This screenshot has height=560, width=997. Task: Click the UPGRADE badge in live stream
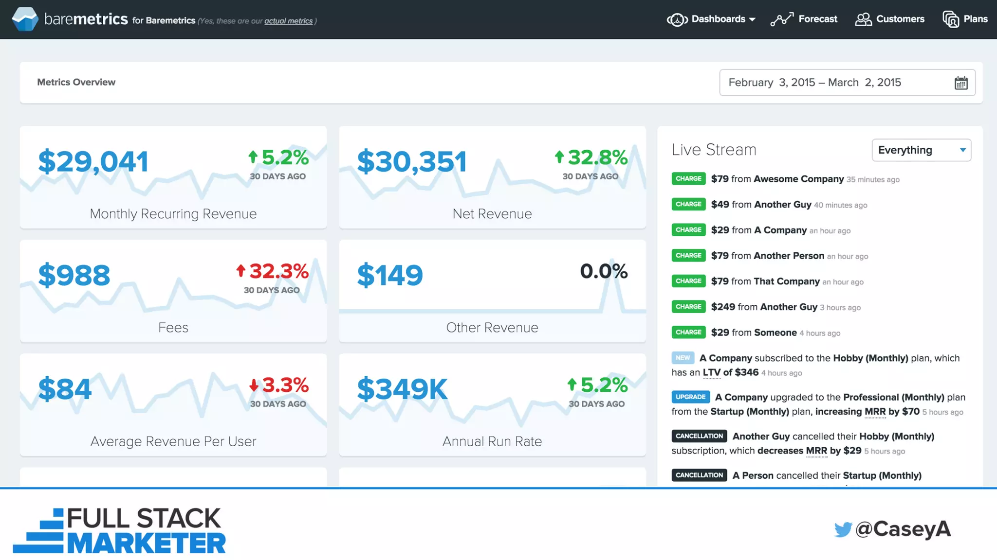click(x=690, y=397)
